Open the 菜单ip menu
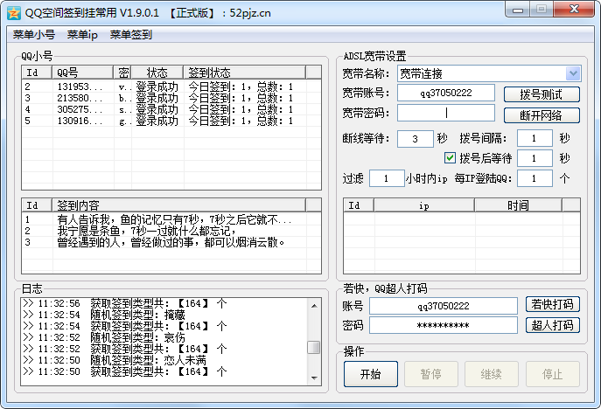 click(x=82, y=35)
